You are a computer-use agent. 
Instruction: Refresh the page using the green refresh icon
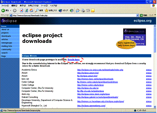[x=26, y=10]
